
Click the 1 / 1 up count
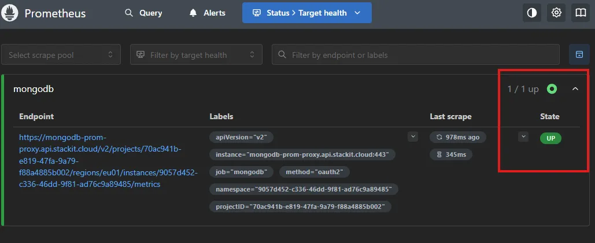tap(523, 89)
